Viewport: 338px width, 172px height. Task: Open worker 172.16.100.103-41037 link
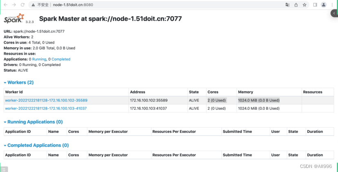point(46,108)
